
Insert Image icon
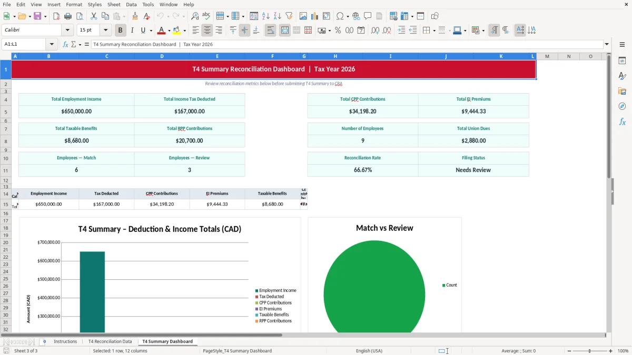point(303,16)
